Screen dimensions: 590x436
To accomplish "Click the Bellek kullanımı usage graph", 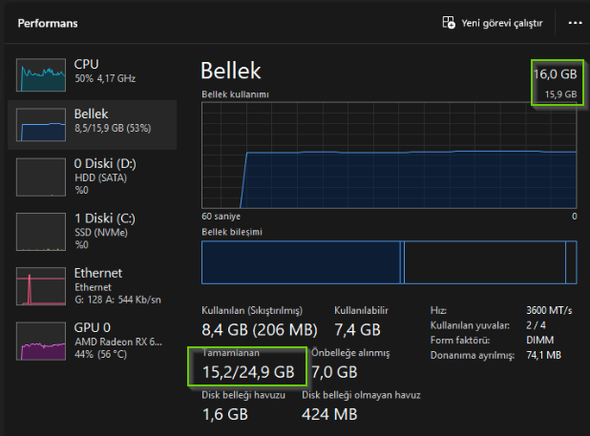I will pos(390,156).
